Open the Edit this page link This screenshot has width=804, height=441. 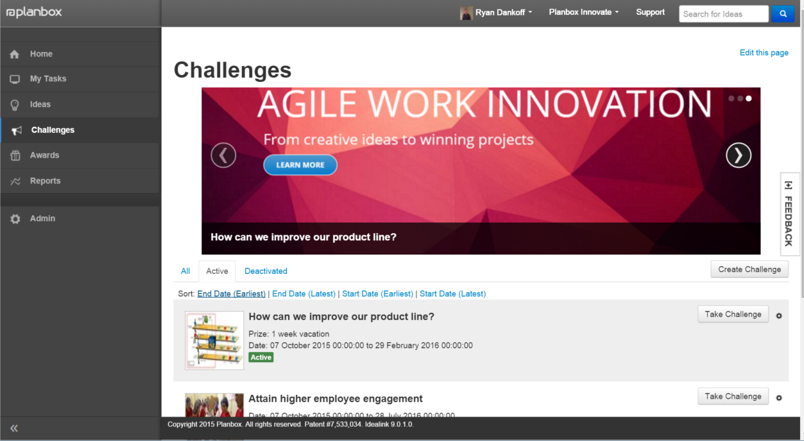click(x=764, y=53)
